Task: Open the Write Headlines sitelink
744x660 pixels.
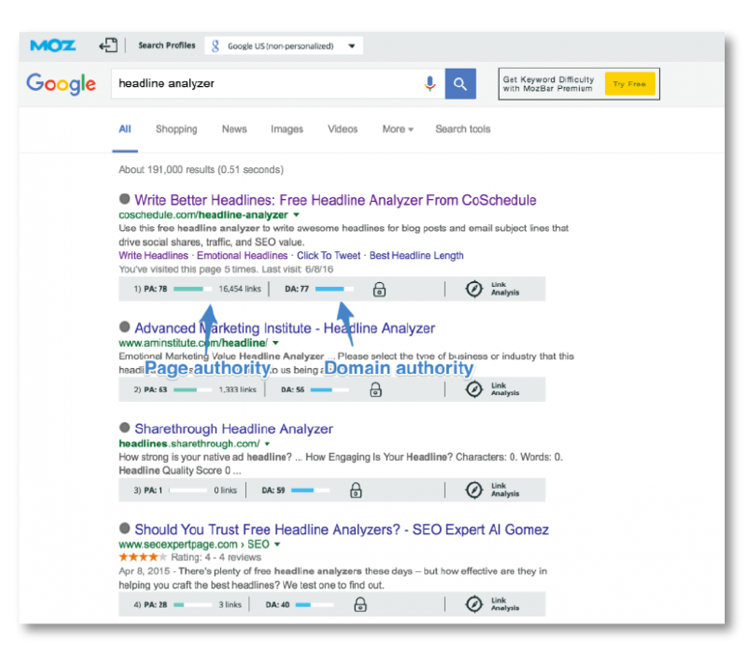Action: click(x=154, y=256)
